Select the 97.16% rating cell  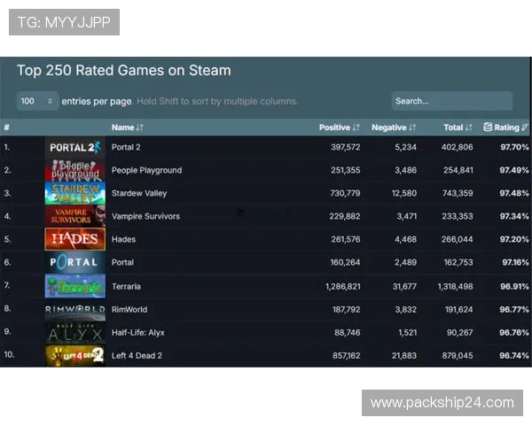pos(515,262)
